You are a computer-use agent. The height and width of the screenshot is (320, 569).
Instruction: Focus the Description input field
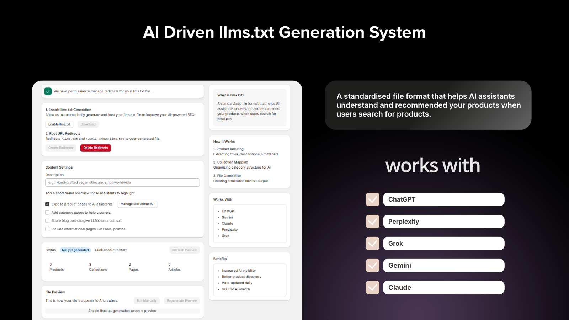coord(122,183)
